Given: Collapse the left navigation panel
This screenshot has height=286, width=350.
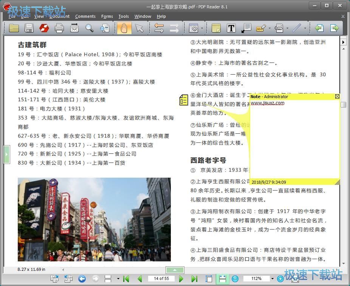Looking at the screenshot, I should [x=6, y=154].
